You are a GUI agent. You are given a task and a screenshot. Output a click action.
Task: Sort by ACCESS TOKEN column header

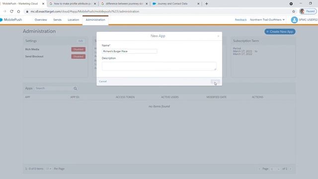[x=125, y=97]
